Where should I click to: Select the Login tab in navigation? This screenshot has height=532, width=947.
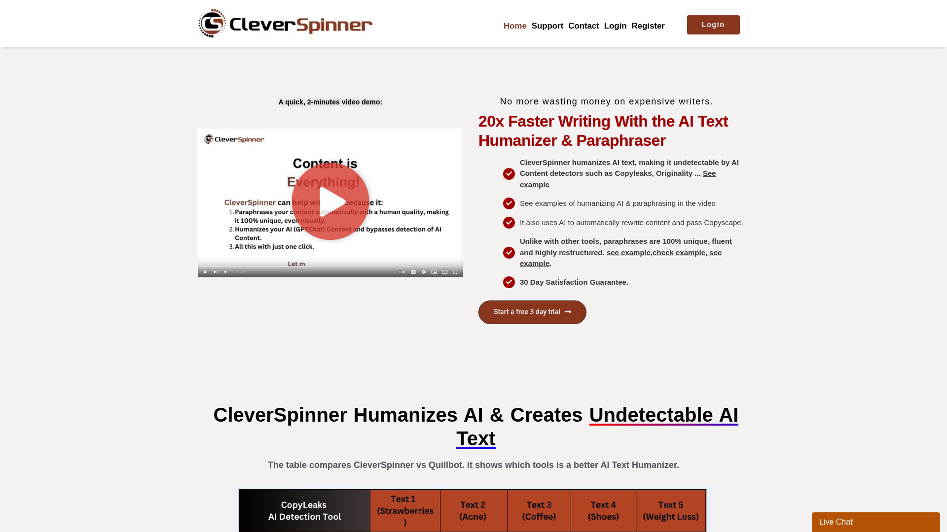615,25
